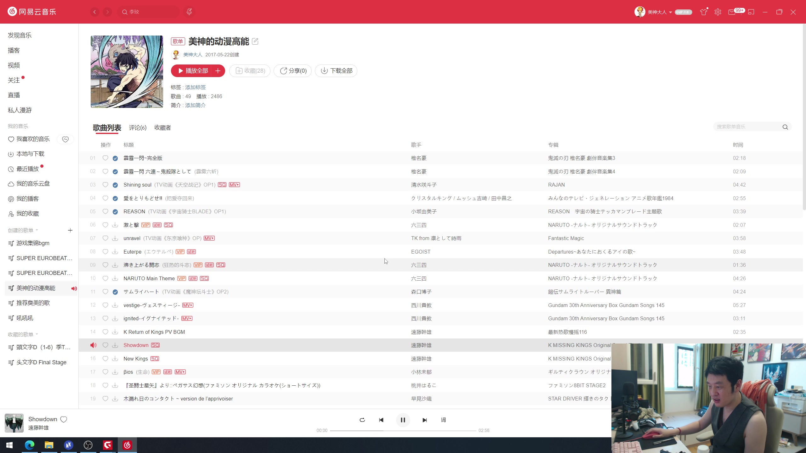Like the song REASON
The width and height of the screenshot is (806, 453).
coord(105,211)
